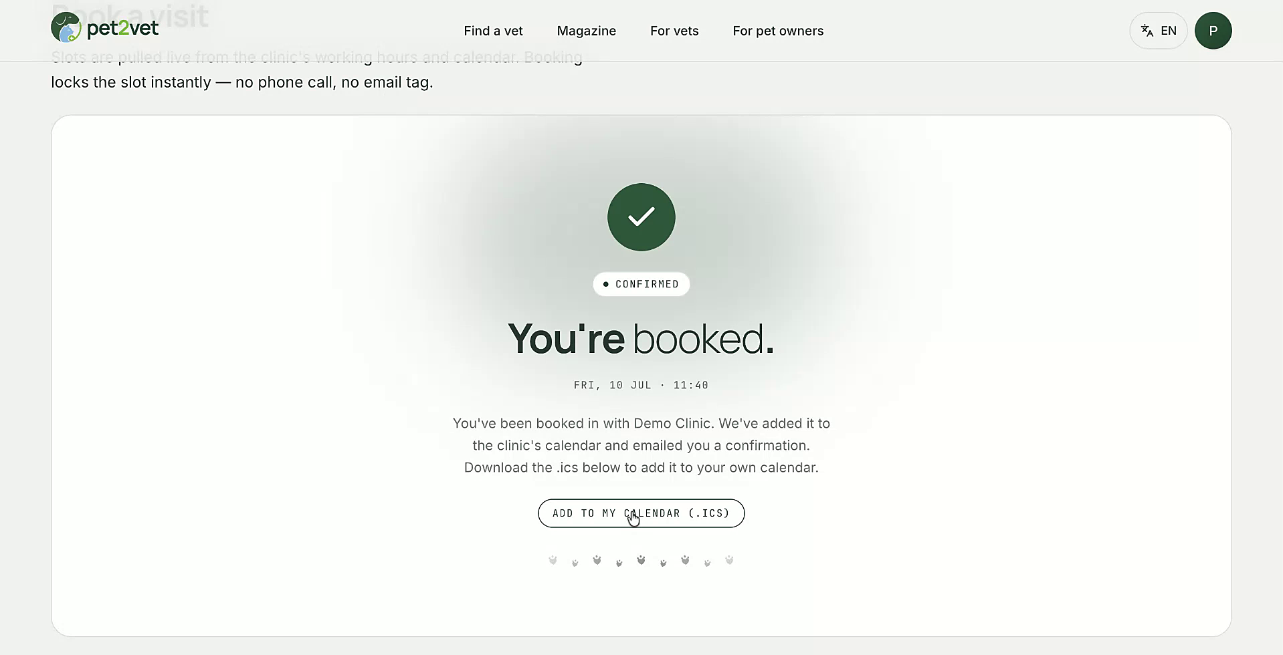Viewport: 1283px width, 655px height.
Task: Open the P user profile avatar
Action: coord(1213,31)
